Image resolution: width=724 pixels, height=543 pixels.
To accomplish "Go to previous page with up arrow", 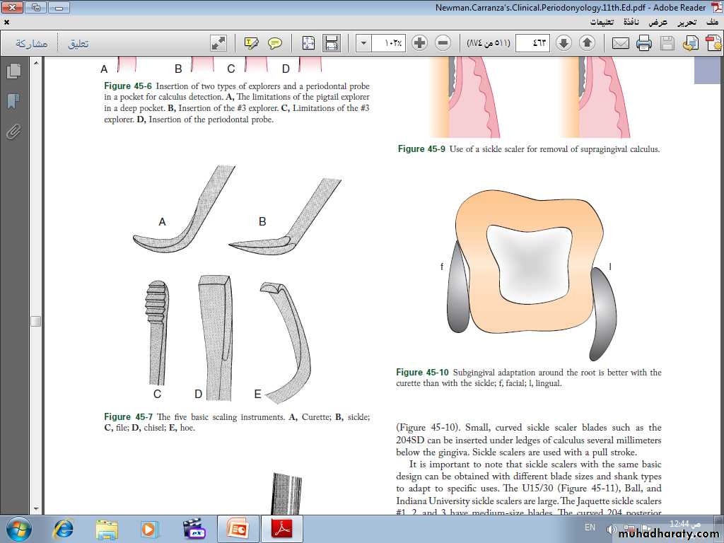I will point(587,43).
